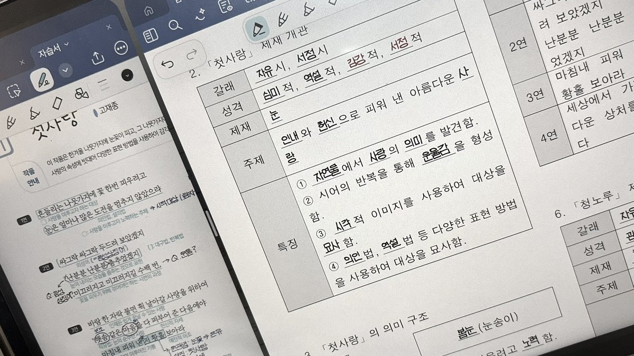The width and height of the screenshot is (634, 356).
Task: Open the three-dot more options menu
Action: tap(122, 47)
